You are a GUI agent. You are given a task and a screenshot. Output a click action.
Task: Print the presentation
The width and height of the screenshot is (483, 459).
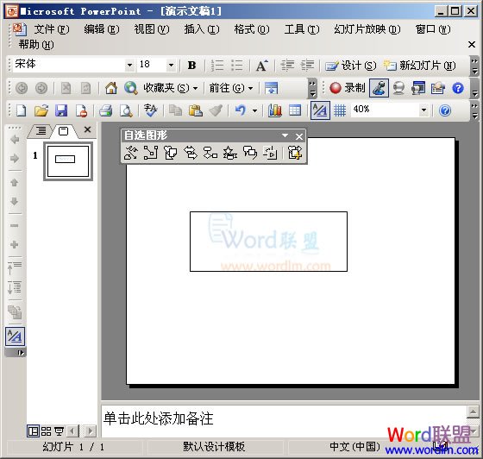105,110
